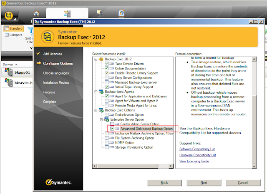Open the View Licensing Guide link
The height and width of the screenshot is (194, 267).
click(x=194, y=161)
